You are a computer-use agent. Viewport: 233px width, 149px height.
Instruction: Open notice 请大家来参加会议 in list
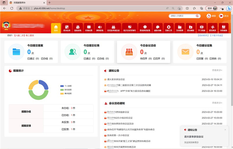pos(116,79)
